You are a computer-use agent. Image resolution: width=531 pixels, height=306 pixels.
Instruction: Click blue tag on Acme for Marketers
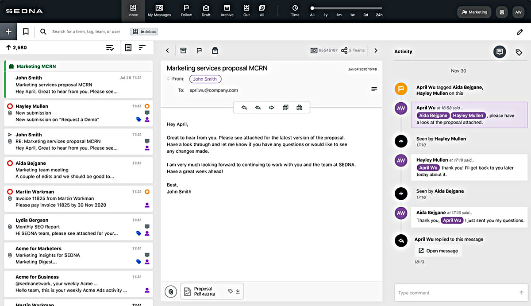(139, 262)
